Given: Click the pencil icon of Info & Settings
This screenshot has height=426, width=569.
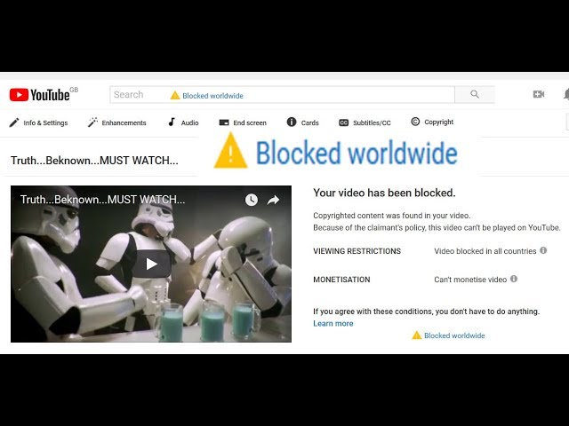Looking at the screenshot, I should pos(14,122).
